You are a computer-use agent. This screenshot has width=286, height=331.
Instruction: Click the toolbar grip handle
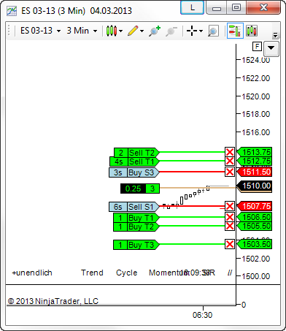pos(9,31)
